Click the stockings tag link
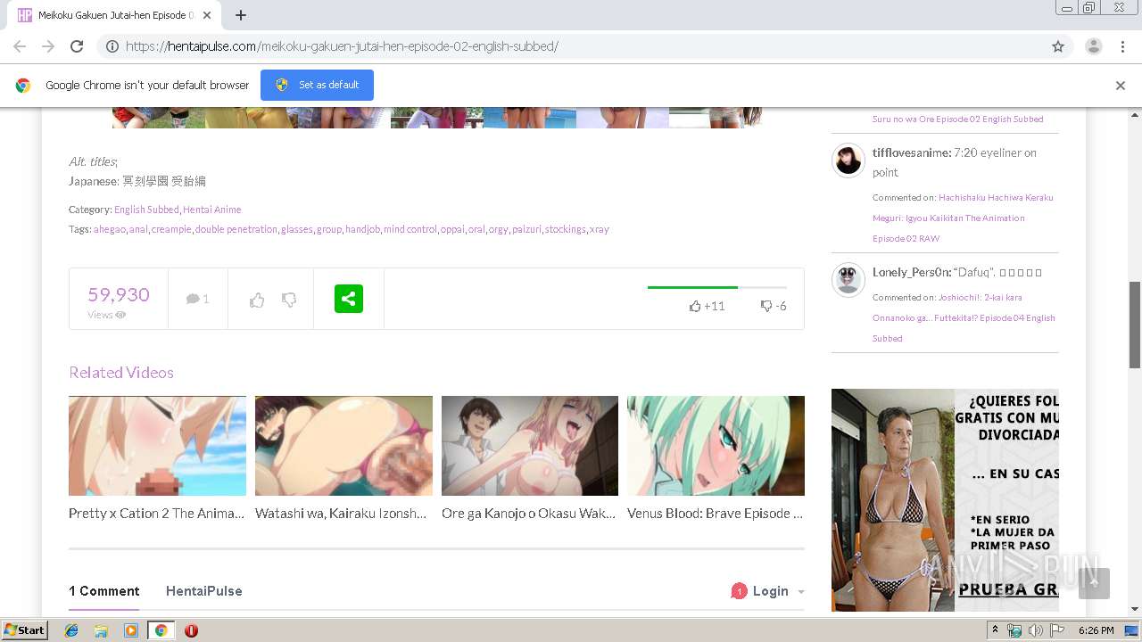The width and height of the screenshot is (1142, 642). [x=566, y=229]
